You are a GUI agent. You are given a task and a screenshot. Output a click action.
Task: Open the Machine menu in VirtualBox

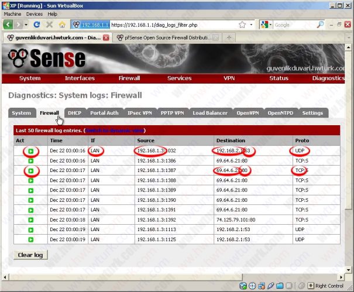(12, 14)
